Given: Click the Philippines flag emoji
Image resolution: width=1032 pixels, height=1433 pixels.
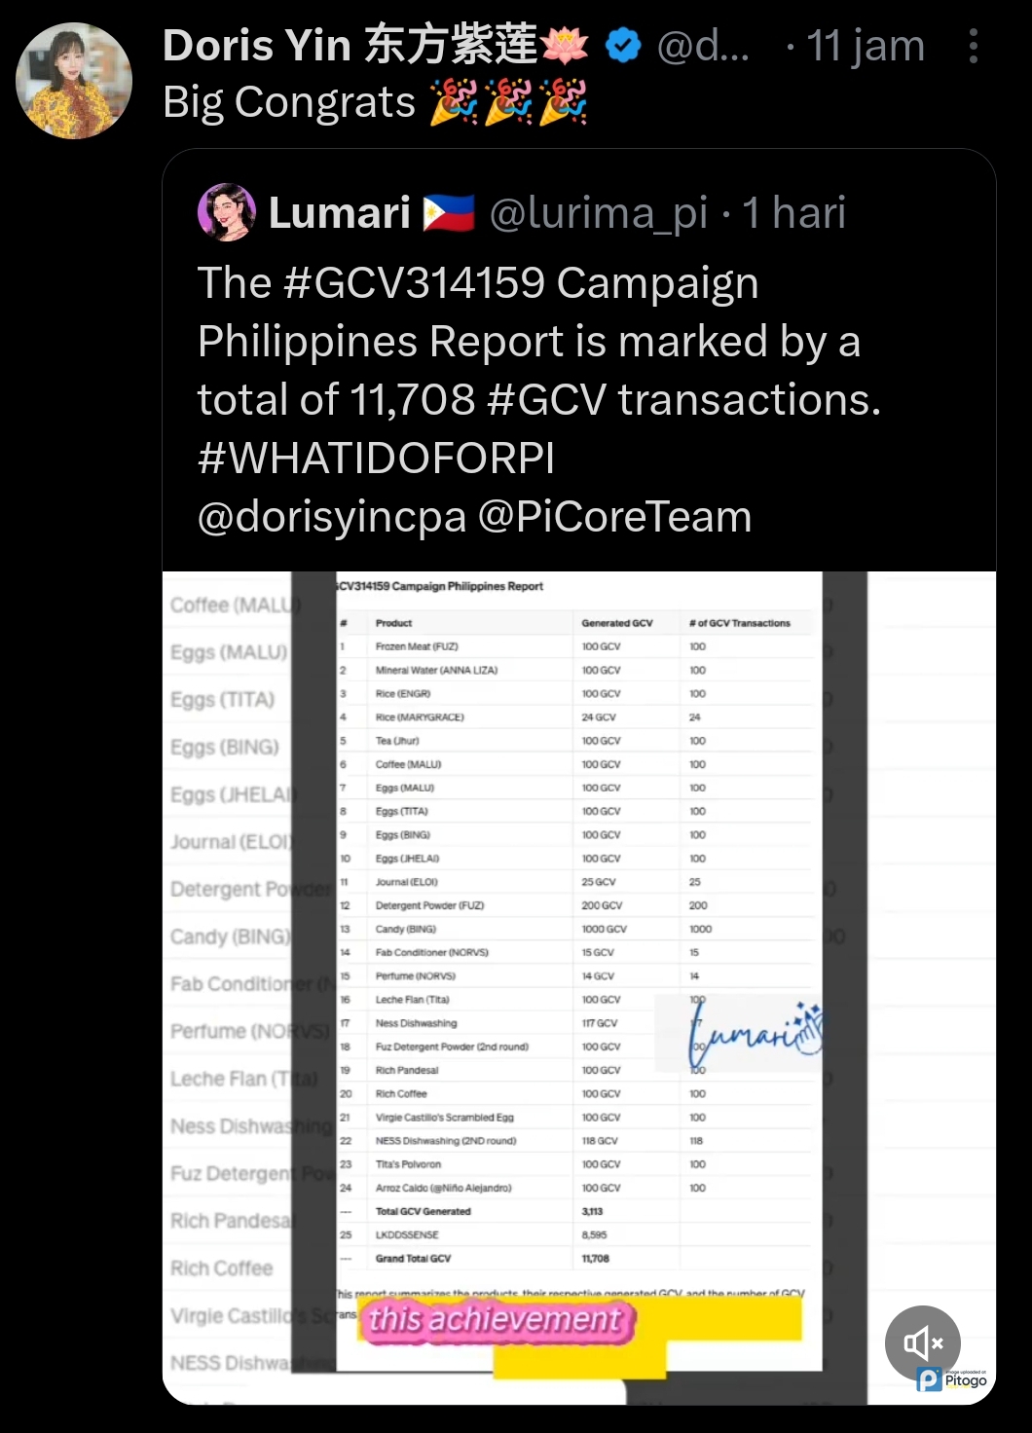Looking at the screenshot, I should pos(449,213).
